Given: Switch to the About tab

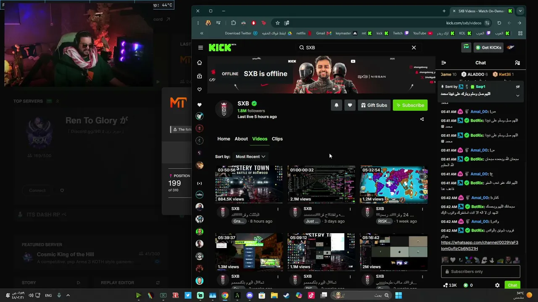Looking at the screenshot, I should [241, 139].
